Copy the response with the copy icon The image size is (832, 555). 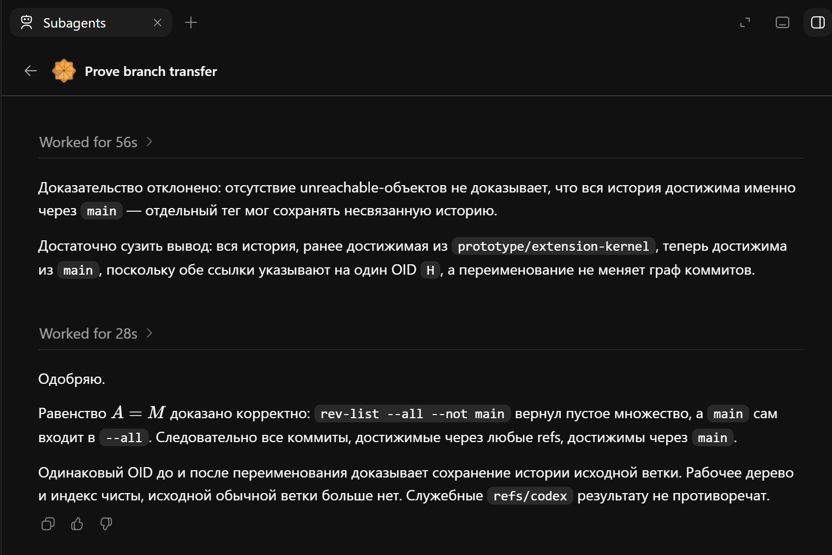(48, 524)
